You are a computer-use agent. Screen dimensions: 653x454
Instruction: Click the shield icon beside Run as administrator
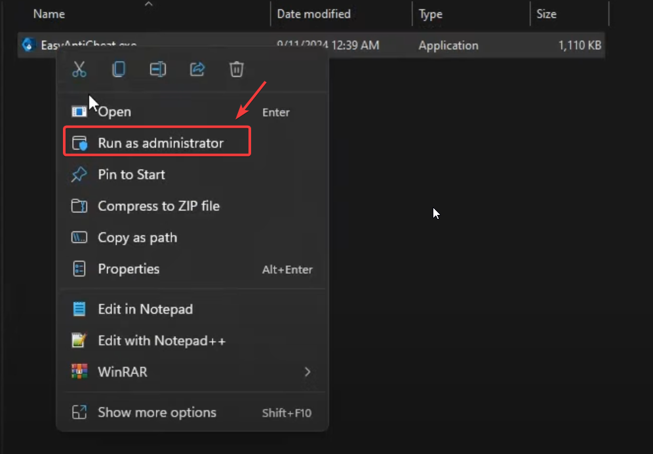(79, 141)
